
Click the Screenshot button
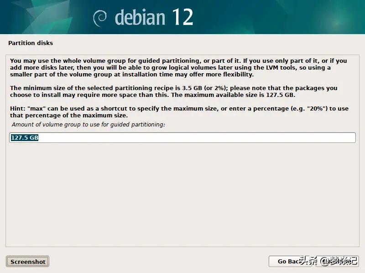click(28, 262)
